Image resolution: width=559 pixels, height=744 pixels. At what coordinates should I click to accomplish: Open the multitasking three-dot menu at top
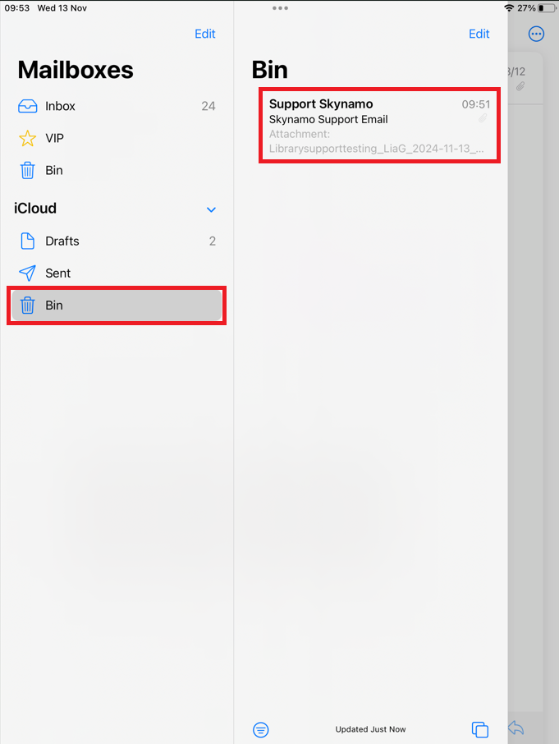pyautogui.click(x=280, y=8)
